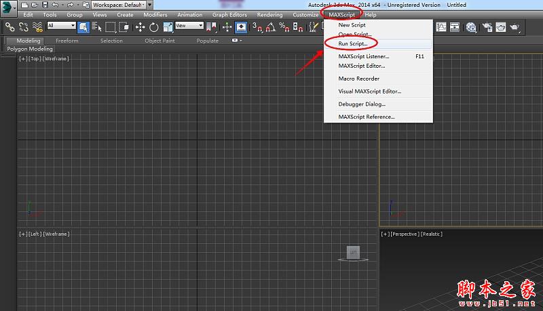Click the Rectangular Selection Region icon
543x311 pixels.
tap(111, 27)
